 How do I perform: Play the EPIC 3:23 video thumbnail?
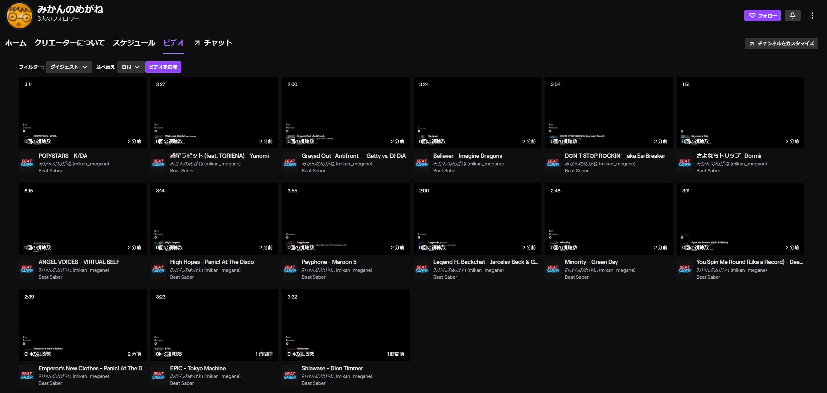[214, 325]
